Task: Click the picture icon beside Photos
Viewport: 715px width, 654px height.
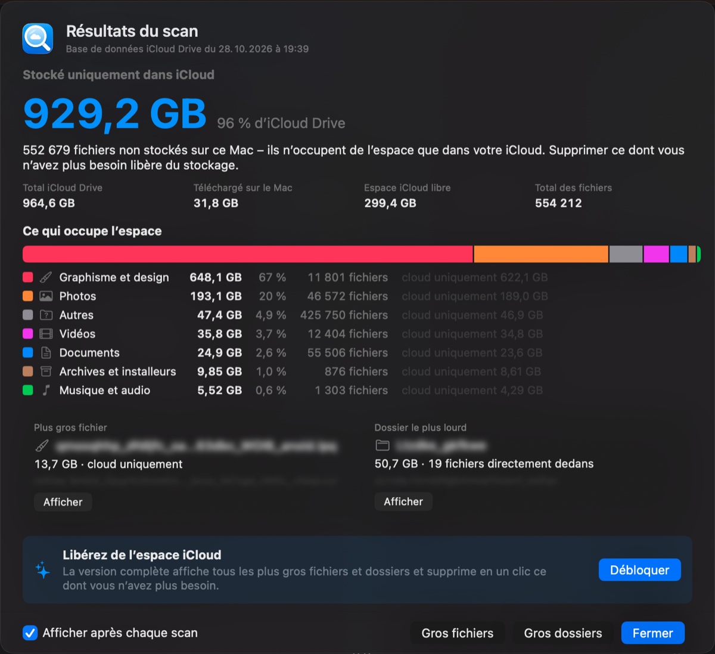Action: 46,296
